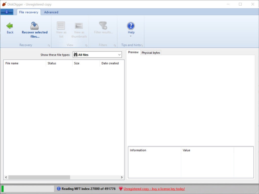Viewport: 259px width, 194px height.
Task: Expand the View group launcher
Action: point(86,45)
